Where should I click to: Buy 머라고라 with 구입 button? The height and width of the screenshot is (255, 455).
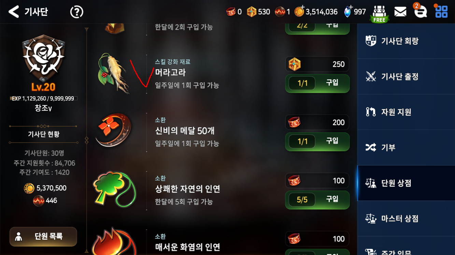tap(317, 83)
